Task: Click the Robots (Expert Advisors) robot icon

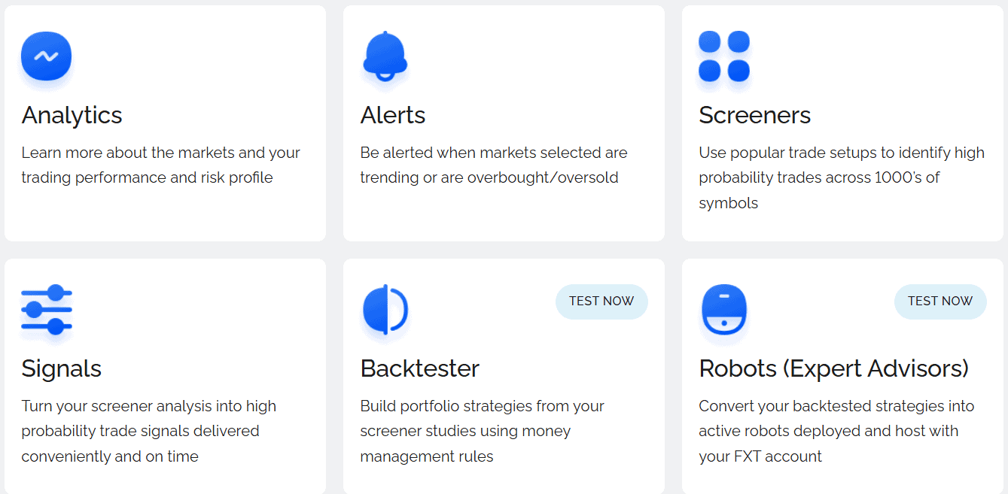Action: coord(723,309)
